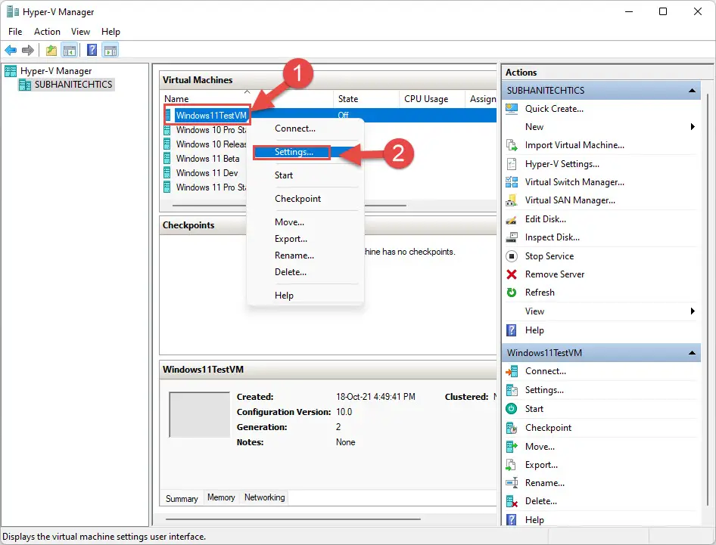Switch to the Memory tab

point(221,497)
